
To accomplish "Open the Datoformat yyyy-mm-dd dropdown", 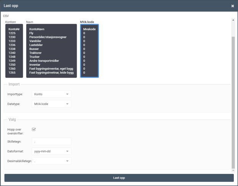I will (x=51, y=151).
